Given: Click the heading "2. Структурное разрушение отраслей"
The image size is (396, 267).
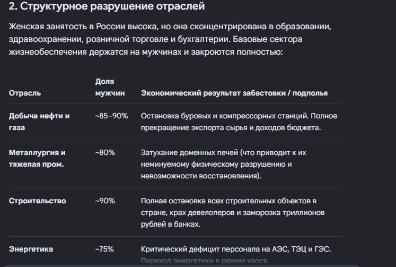Looking at the screenshot, I should click(107, 6).
